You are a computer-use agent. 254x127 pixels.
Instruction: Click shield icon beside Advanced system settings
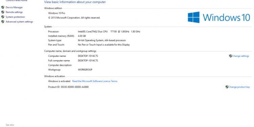tap(3, 22)
